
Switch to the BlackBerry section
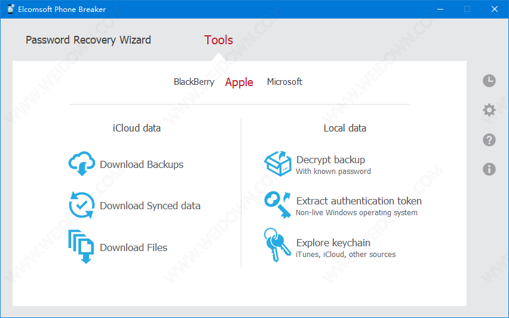tap(194, 82)
